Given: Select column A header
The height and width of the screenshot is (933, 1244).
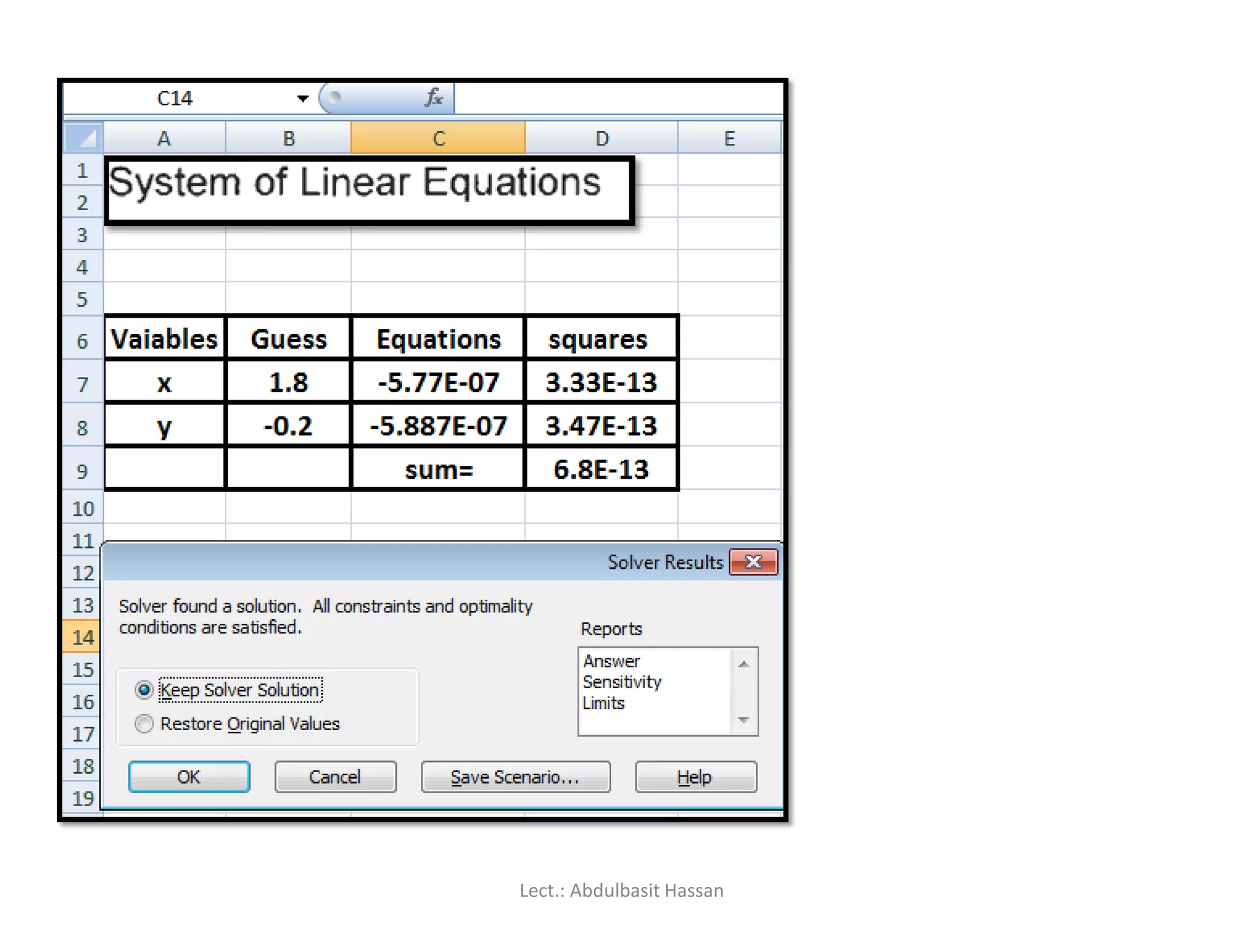Looking at the screenshot, I should (164, 138).
